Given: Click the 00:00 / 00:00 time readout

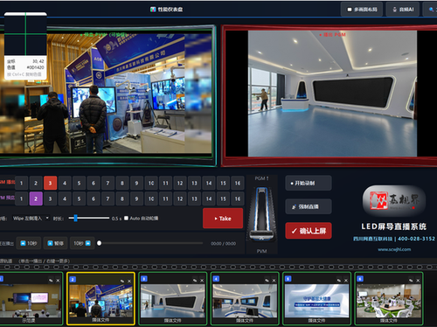Looking at the screenshot, I should pyautogui.click(x=223, y=243).
